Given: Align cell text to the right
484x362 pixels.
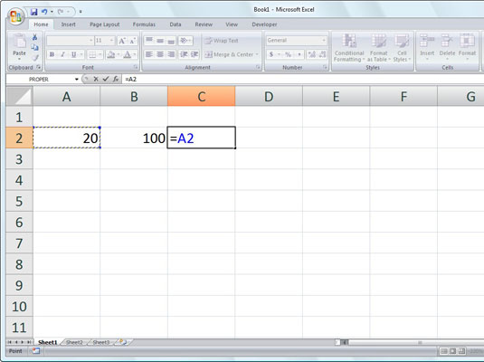Looking at the screenshot, I should pos(171,54).
